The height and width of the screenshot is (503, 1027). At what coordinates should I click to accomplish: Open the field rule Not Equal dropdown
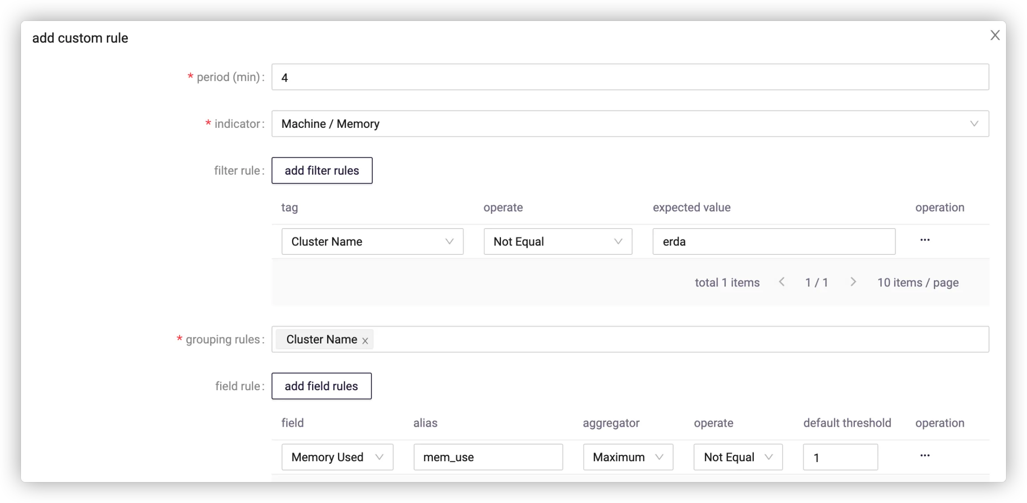tap(738, 457)
